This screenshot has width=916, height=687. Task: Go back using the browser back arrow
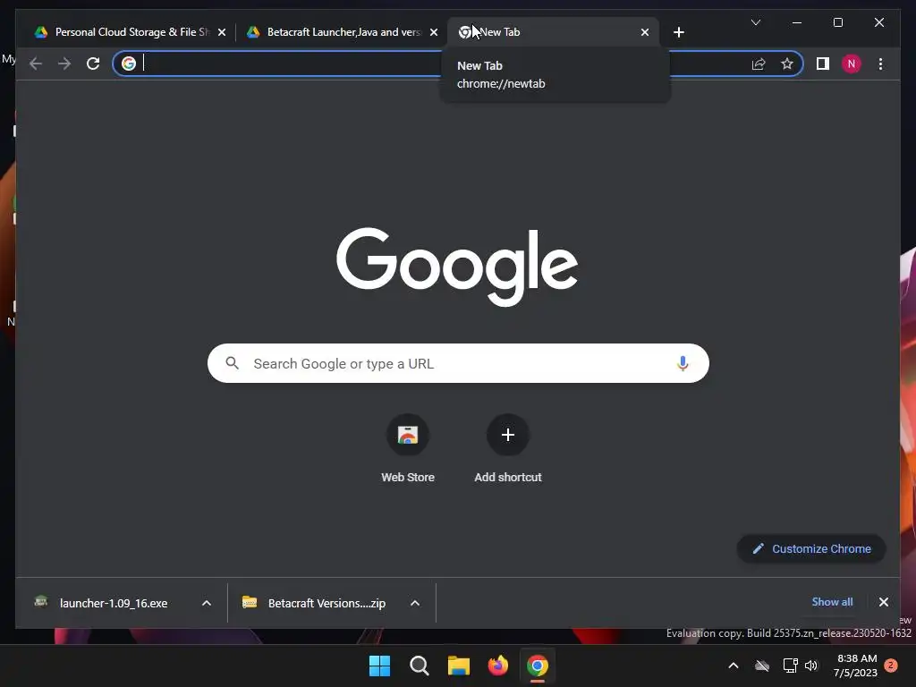(36, 64)
